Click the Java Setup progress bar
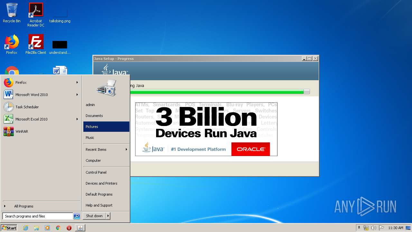Viewport: 412px width, 232px height. click(220, 92)
